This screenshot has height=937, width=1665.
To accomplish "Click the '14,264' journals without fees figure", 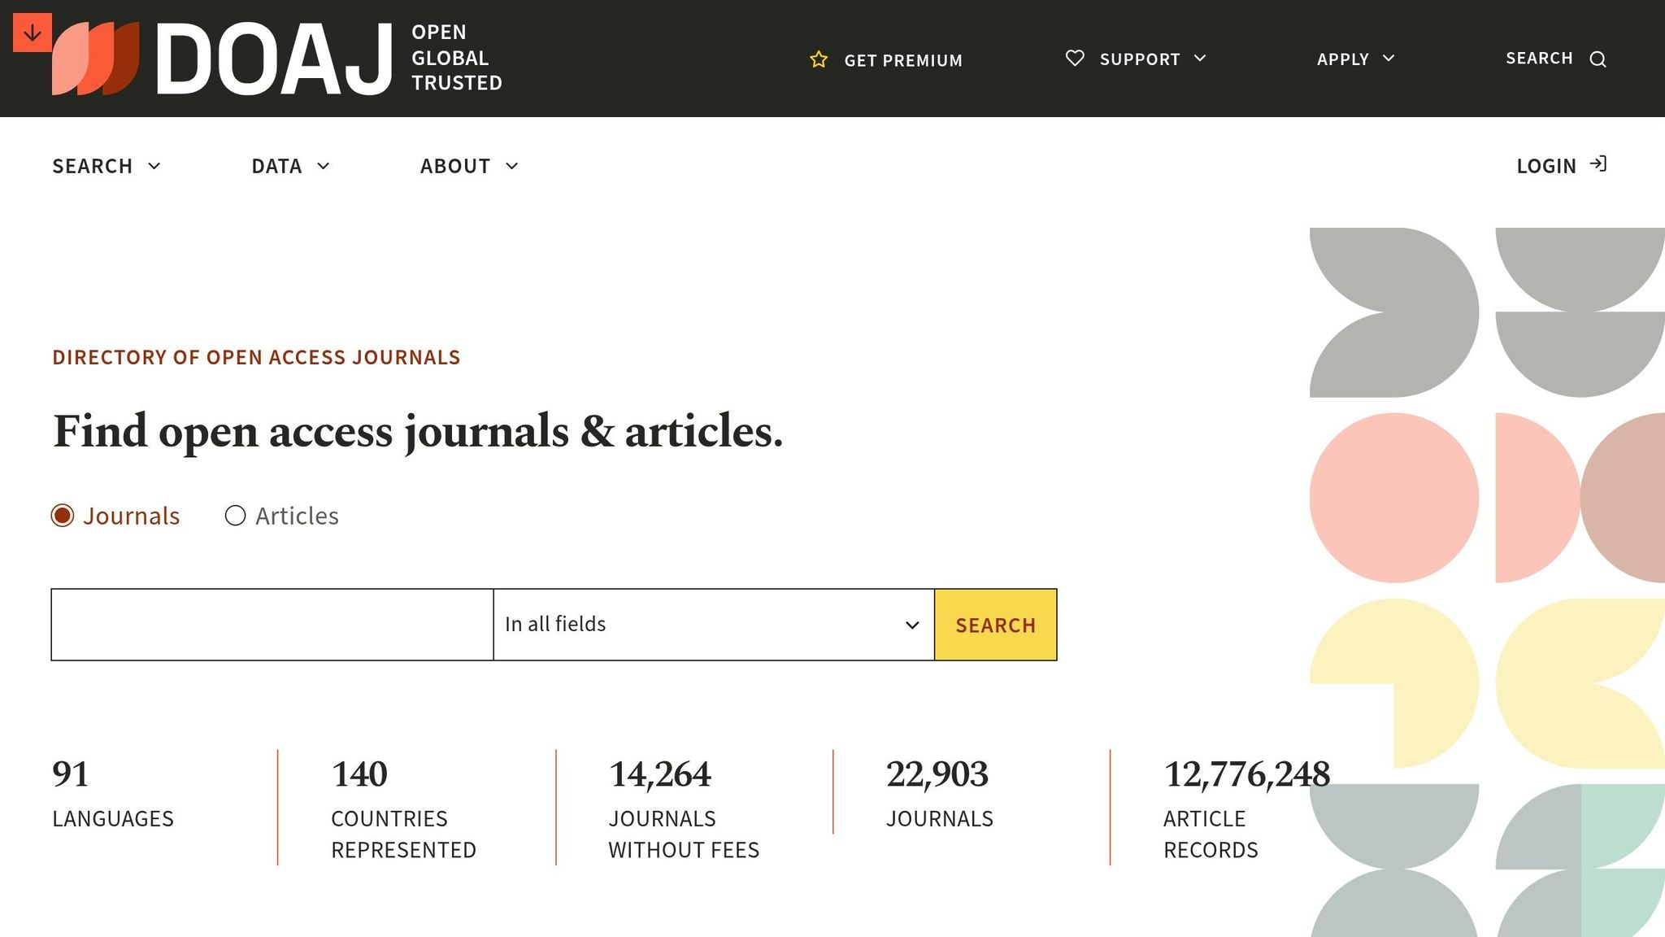I will point(660,774).
